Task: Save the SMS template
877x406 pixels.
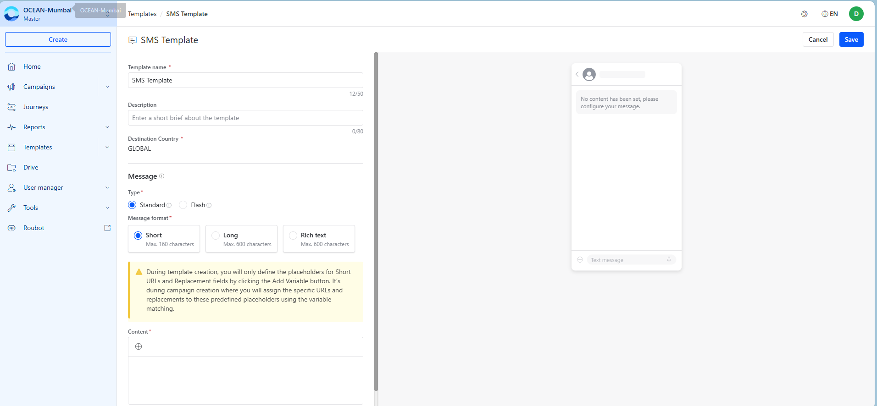Action: (x=851, y=39)
